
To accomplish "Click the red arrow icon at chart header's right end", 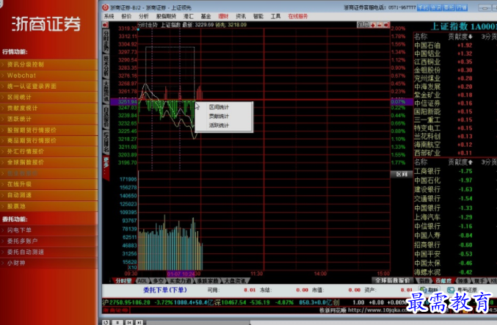I will (386, 25).
